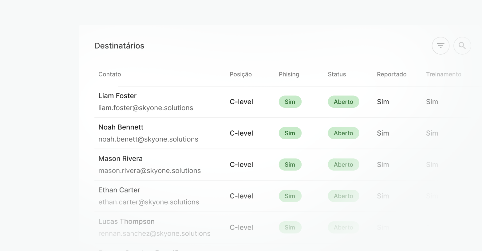Open Mason Rivera contact entry
The height and width of the screenshot is (251, 482).
[120, 159]
